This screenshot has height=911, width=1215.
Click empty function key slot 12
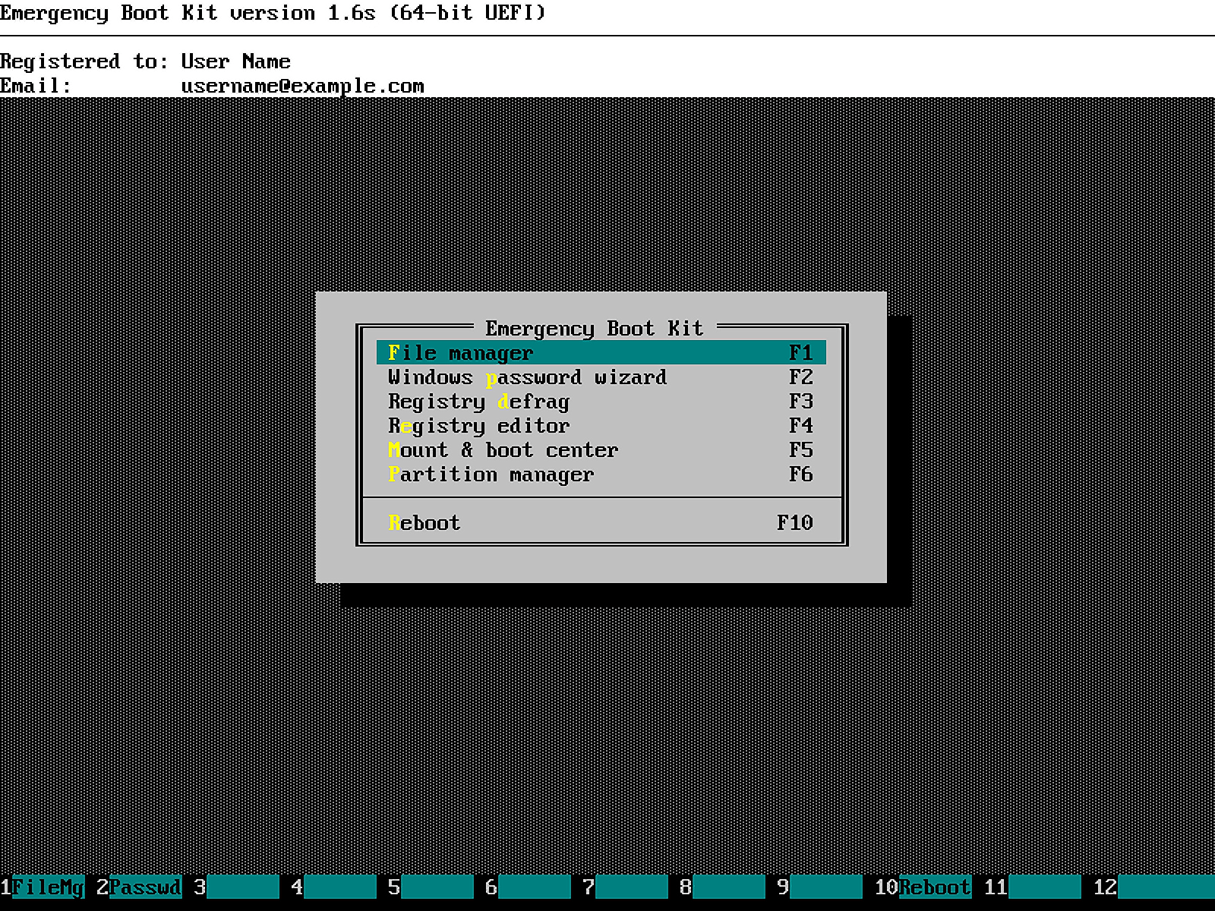pos(1154,887)
